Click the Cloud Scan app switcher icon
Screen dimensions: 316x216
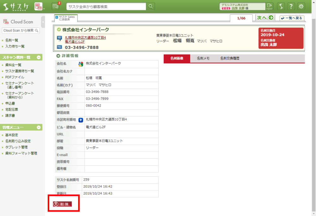coord(38,6)
